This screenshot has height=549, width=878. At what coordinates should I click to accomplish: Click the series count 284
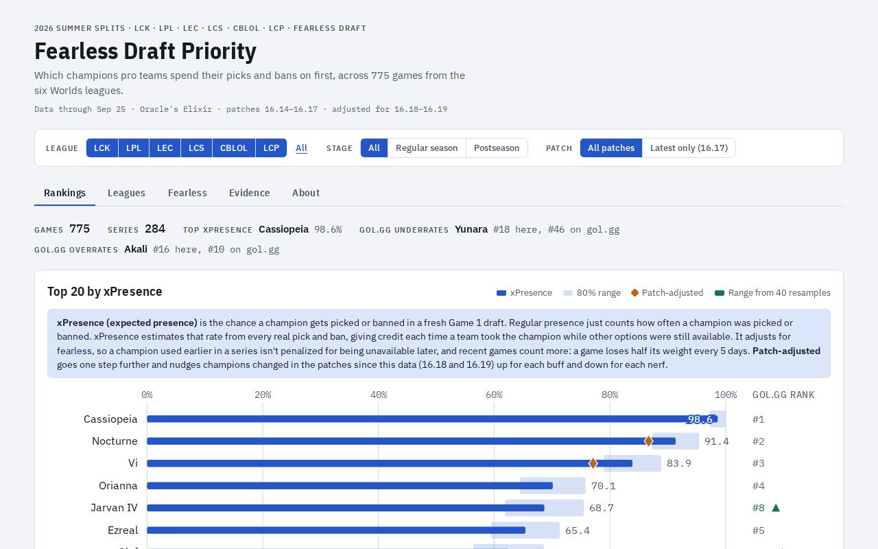[155, 229]
